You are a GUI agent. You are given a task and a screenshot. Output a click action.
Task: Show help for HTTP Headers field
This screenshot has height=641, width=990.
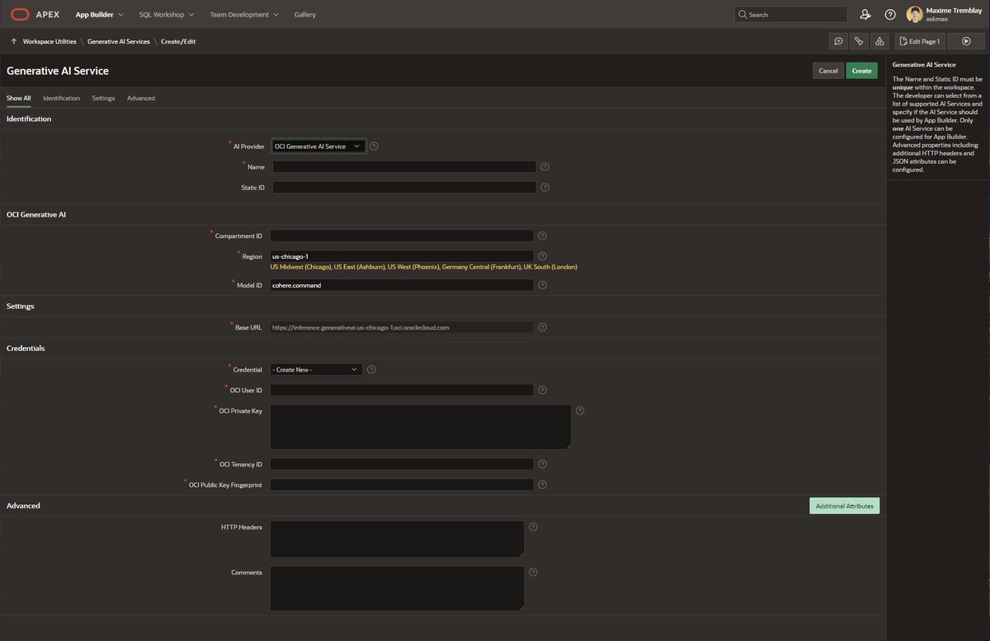pyautogui.click(x=533, y=526)
